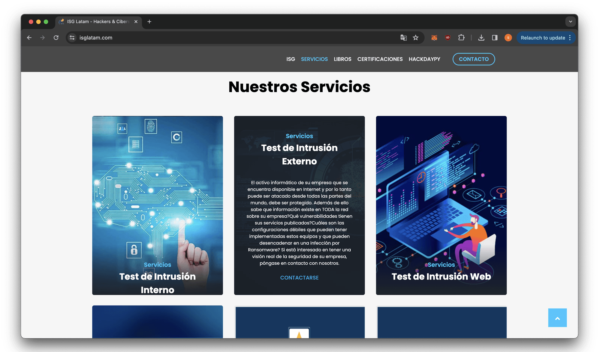599x352 pixels.
Task: Open the Extensions puzzle icon
Action: [x=461, y=38]
